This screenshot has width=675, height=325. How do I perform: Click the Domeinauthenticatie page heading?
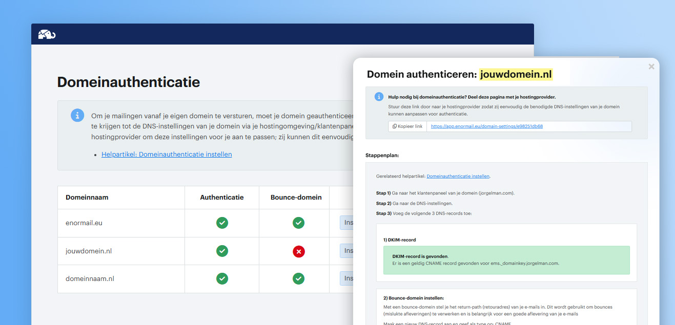pos(129,82)
